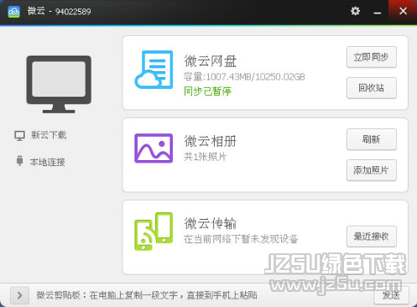This screenshot has width=417, height=307.
Task: Click 刷新 to refresh the album
Action: [x=372, y=139]
